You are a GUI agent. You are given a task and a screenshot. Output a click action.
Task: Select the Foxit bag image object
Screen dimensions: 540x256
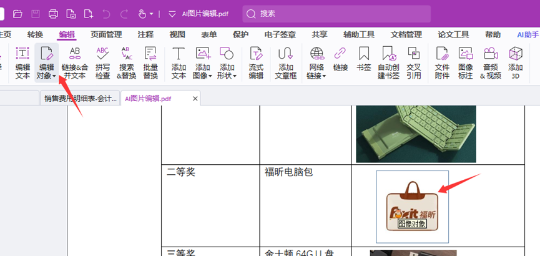[412, 205]
